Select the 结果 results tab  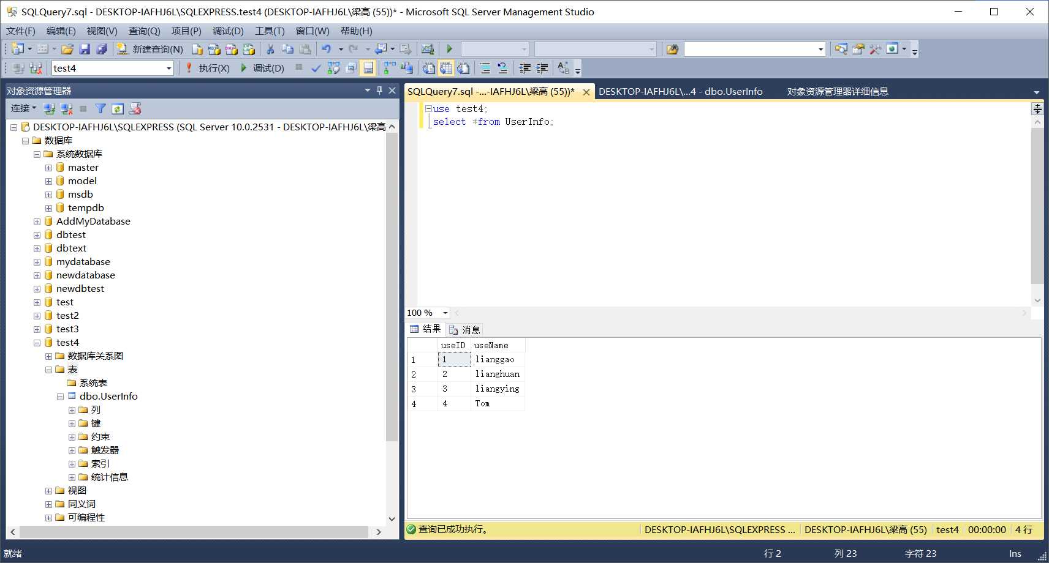pos(426,329)
